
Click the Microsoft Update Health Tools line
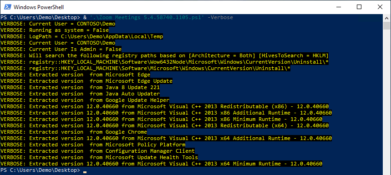point(99,157)
